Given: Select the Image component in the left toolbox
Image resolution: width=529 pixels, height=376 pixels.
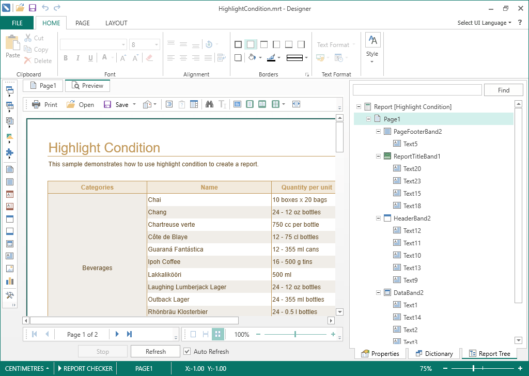Looking at the screenshot, I should 10,268.
